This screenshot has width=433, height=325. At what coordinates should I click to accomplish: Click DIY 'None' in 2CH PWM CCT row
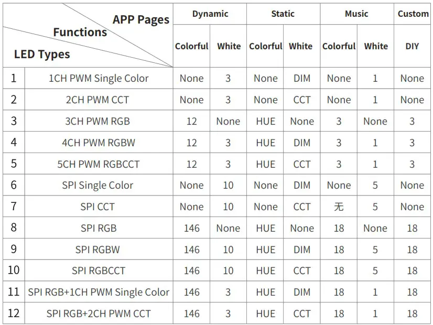tap(412, 100)
